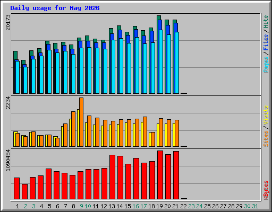The height and width of the screenshot is (212, 272).
Task: Click the Pages legend label
Action: (266, 65)
